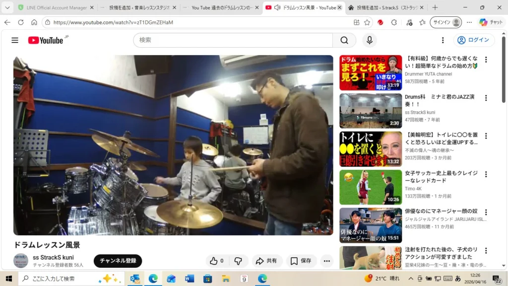
Task: Expand the YouTube settings three-dot menu
Action: 443,40
